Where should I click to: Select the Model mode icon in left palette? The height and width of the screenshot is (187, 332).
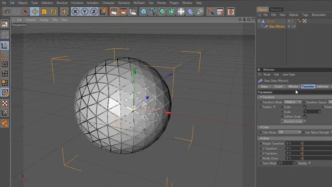point(5,46)
